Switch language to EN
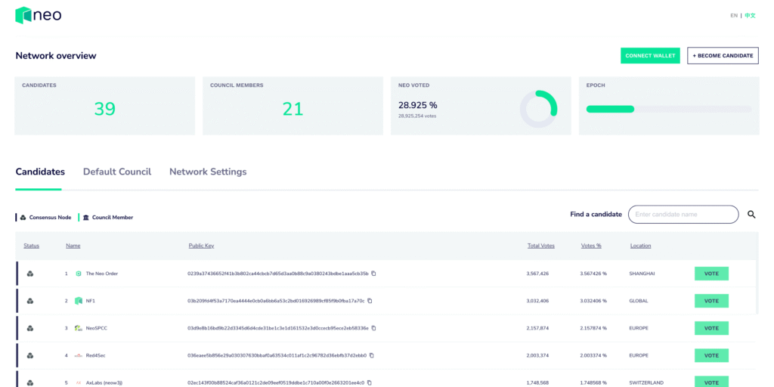 pyautogui.click(x=734, y=15)
